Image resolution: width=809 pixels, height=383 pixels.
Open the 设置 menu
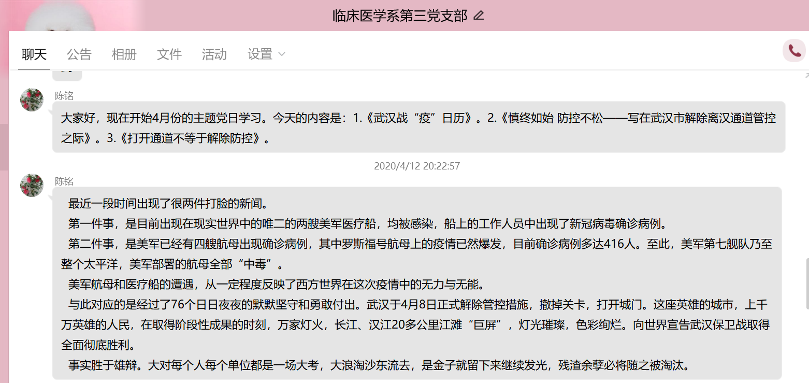pos(260,54)
